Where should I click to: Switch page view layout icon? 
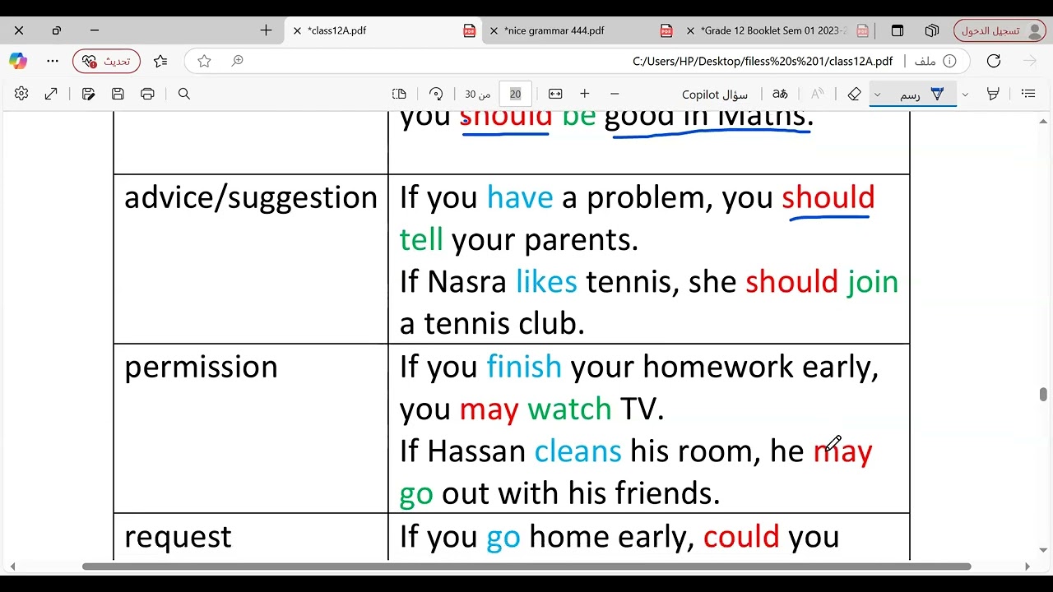(399, 94)
